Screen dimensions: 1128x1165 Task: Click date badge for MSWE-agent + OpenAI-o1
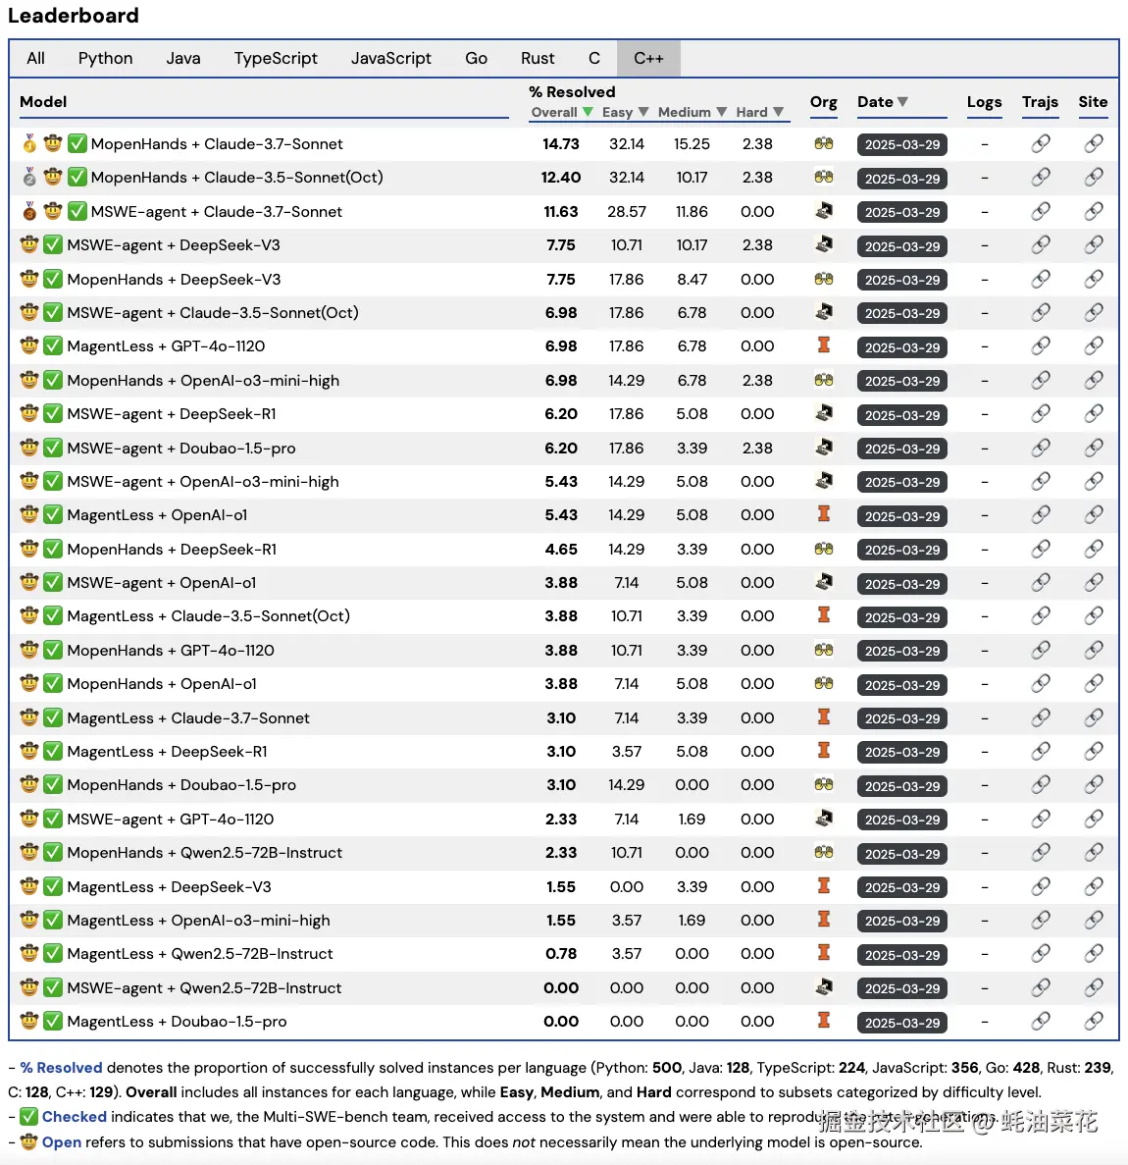pos(901,583)
